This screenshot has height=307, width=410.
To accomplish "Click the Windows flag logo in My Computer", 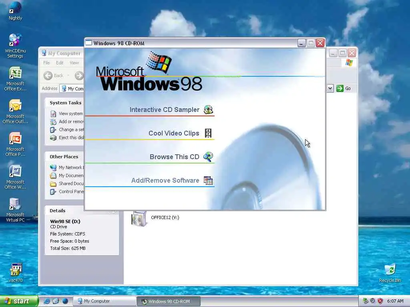I will point(349,63).
